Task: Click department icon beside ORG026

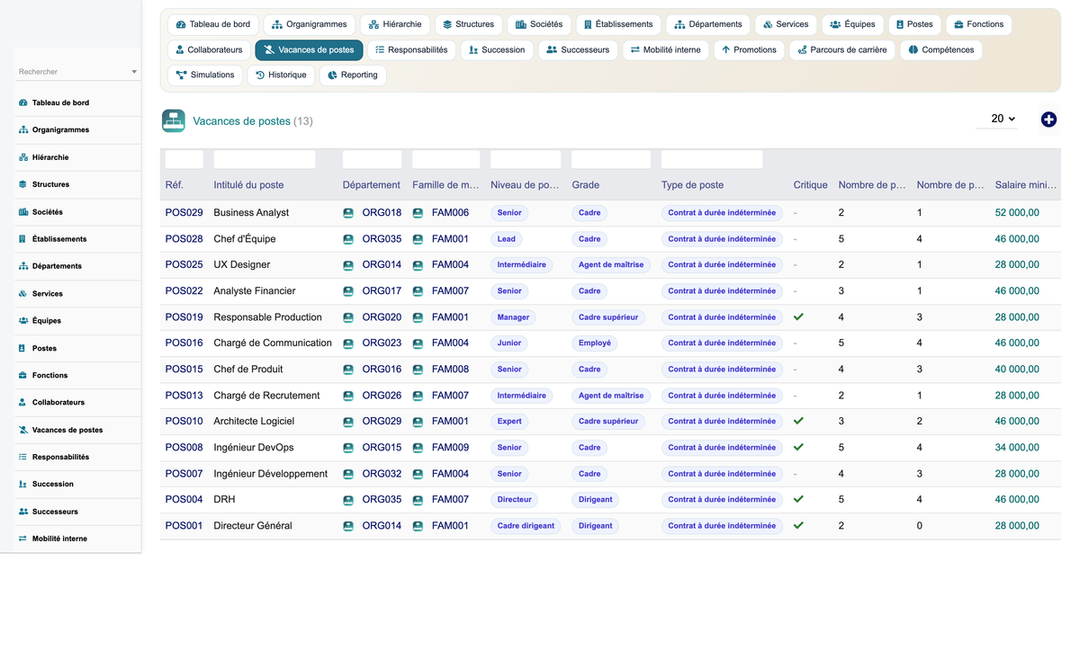Action: [348, 396]
